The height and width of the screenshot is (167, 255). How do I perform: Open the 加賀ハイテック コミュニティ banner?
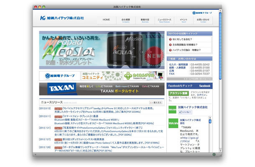coord(102,76)
